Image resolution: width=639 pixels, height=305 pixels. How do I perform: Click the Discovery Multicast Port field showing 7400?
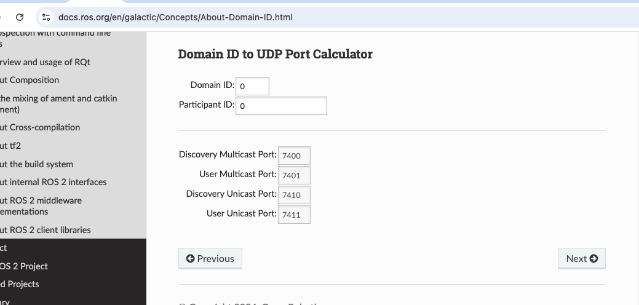[294, 156]
